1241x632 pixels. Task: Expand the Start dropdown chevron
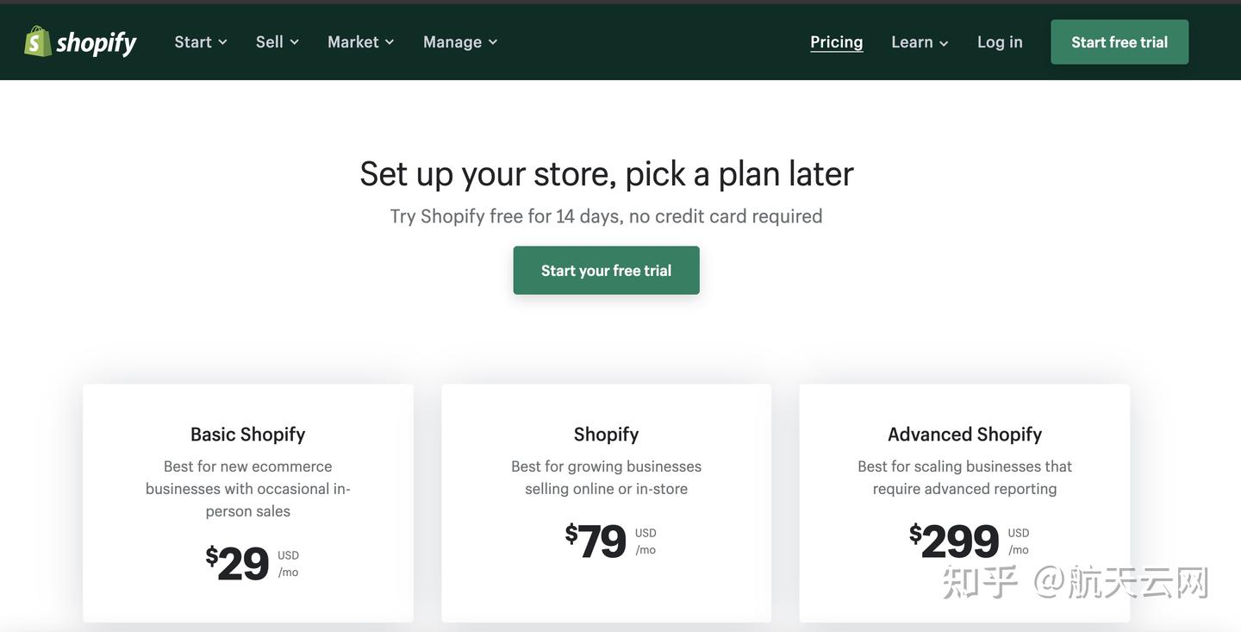pos(222,42)
